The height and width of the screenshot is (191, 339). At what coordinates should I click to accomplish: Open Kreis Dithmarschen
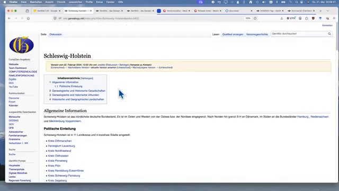pos(60,141)
